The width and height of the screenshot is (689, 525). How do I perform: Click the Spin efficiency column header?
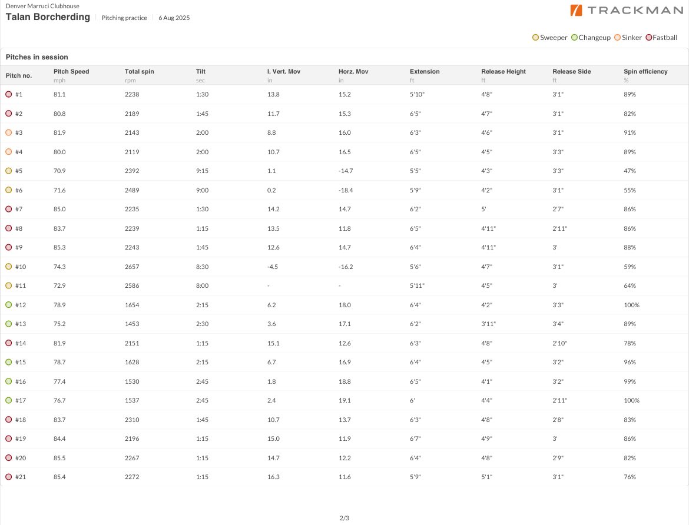(x=645, y=71)
